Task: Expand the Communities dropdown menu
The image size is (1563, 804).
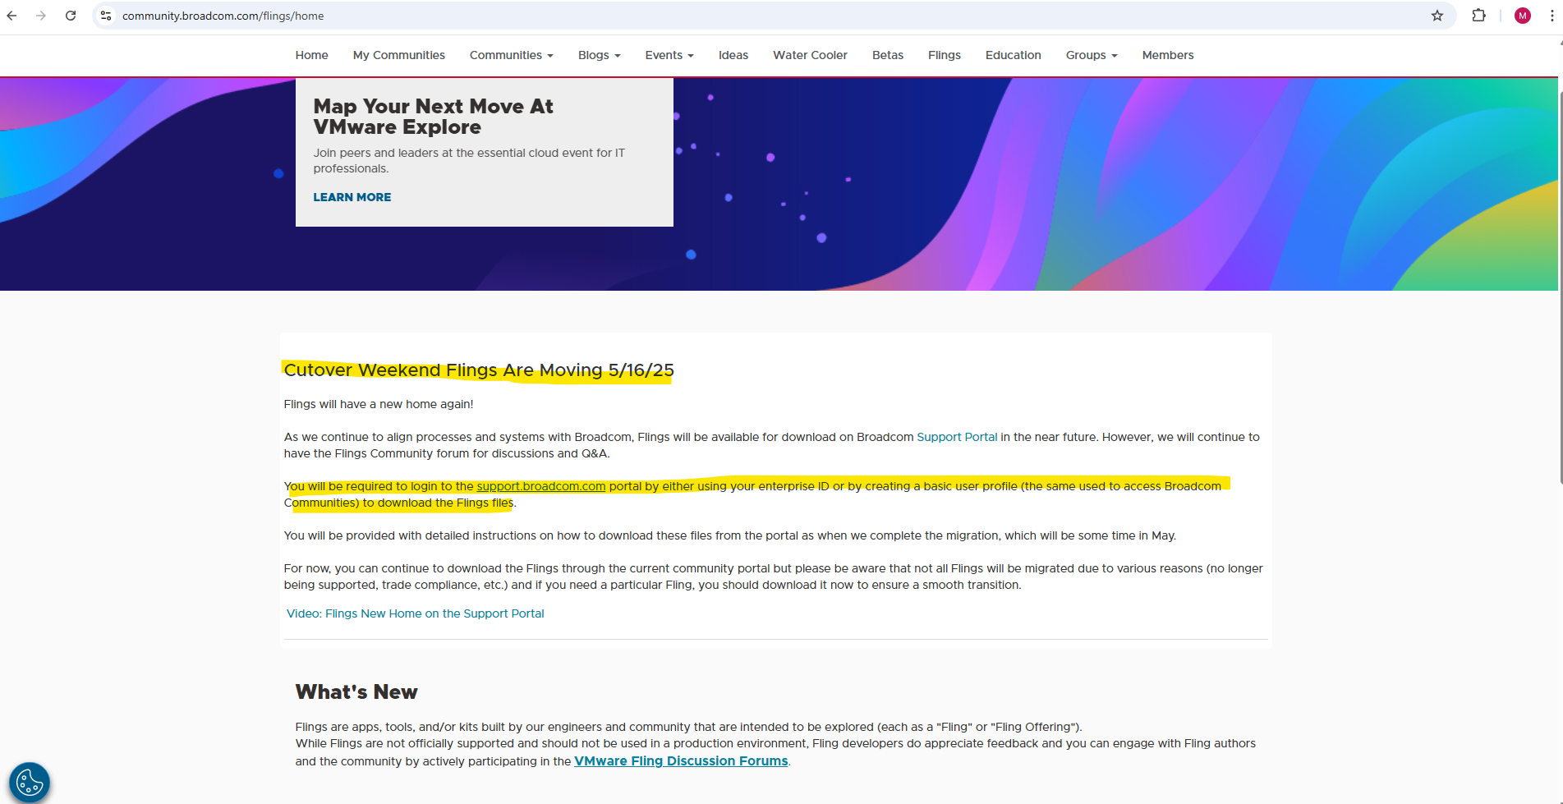Action: pos(512,55)
